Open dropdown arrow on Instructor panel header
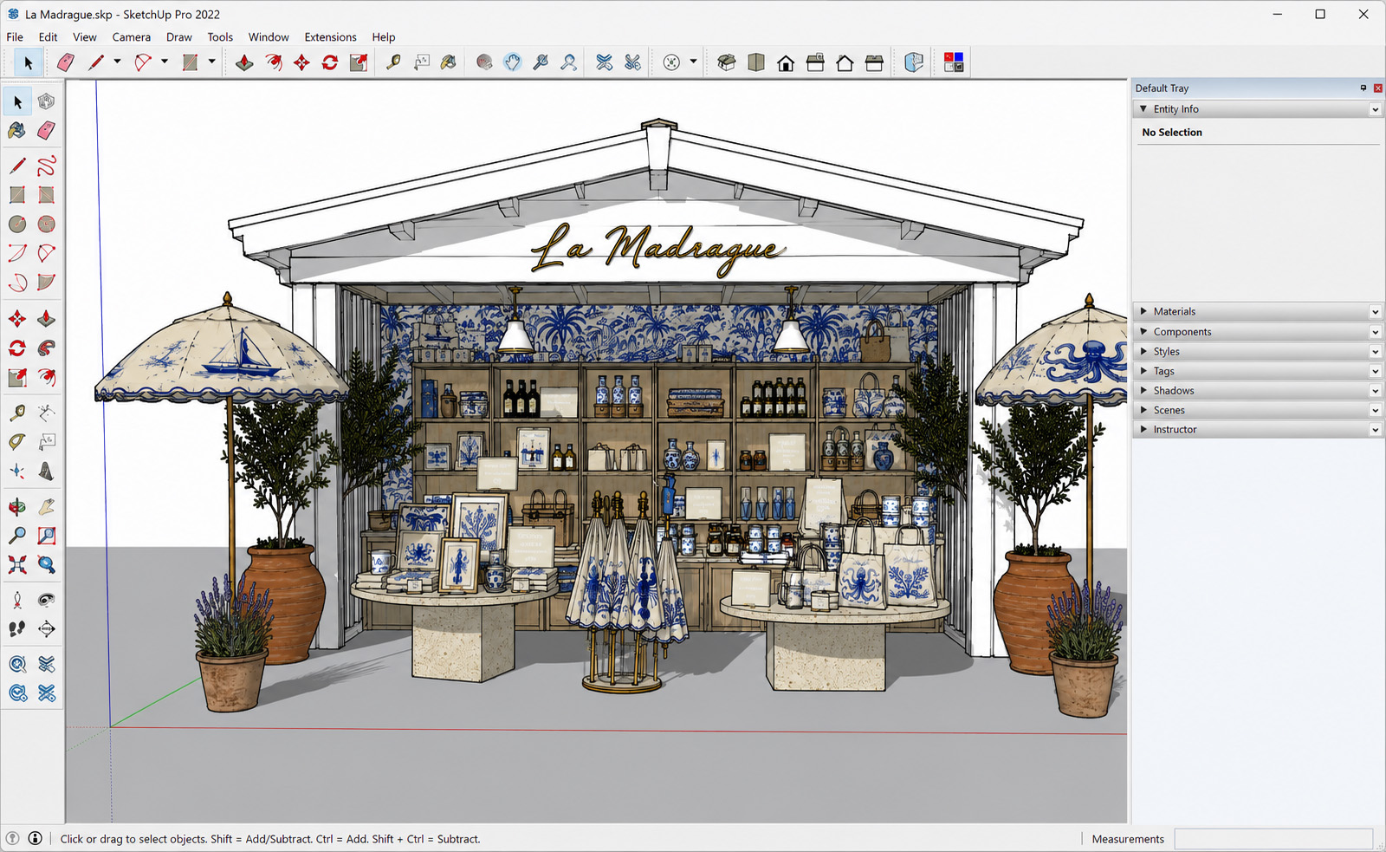This screenshot has height=852, width=1386. (1375, 430)
